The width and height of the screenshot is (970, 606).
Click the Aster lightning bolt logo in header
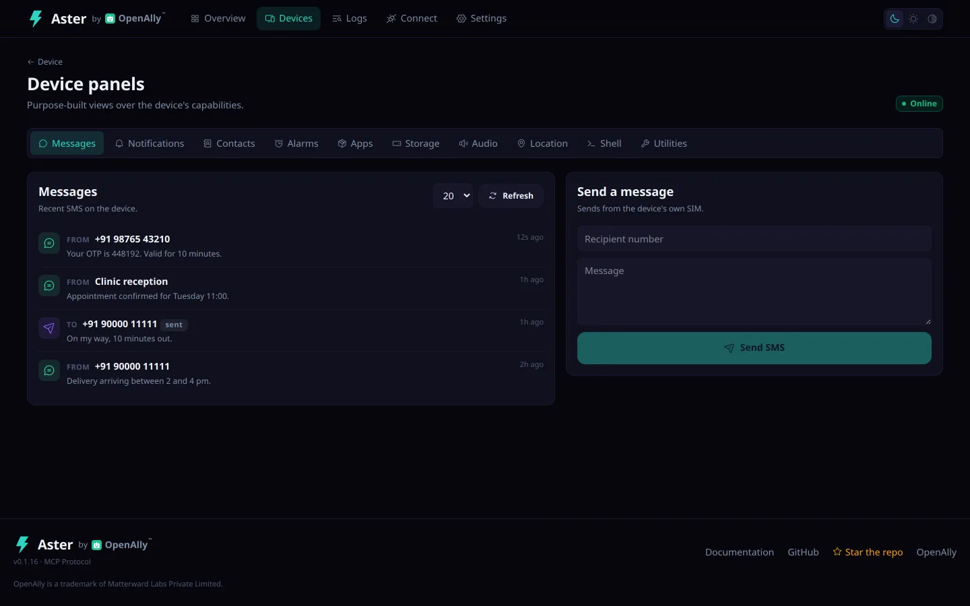tap(36, 18)
